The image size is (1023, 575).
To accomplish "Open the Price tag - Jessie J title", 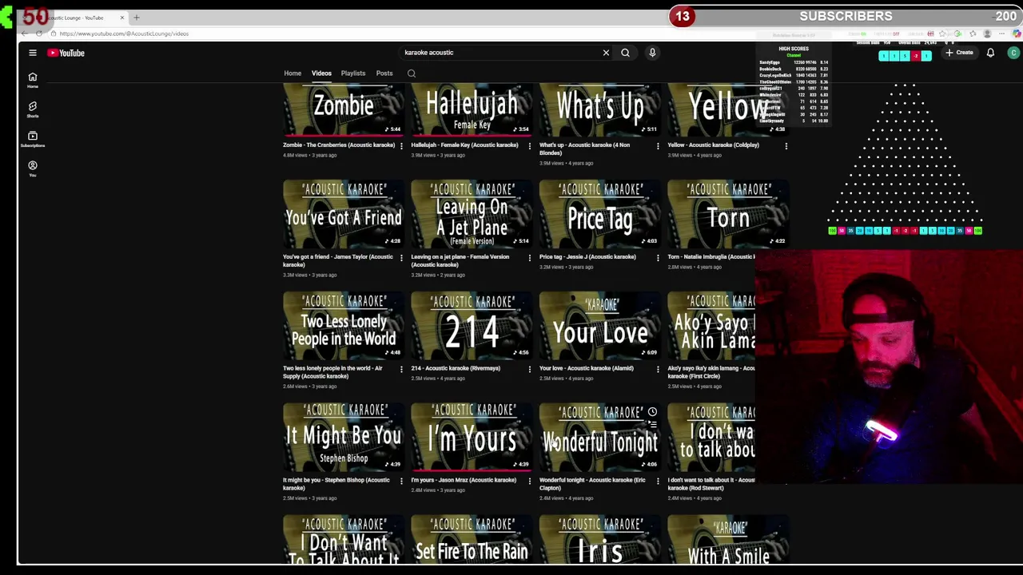I will pos(587,257).
